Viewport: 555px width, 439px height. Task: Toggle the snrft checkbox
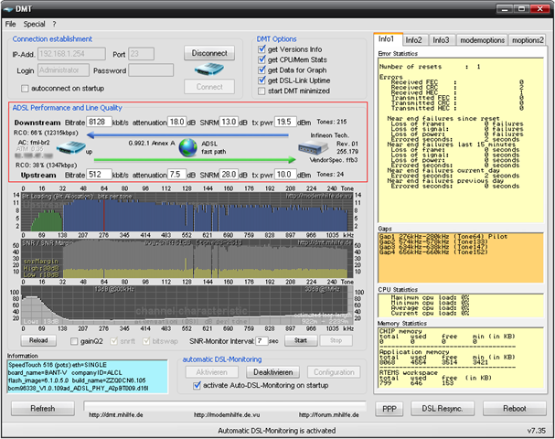point(114,341)
